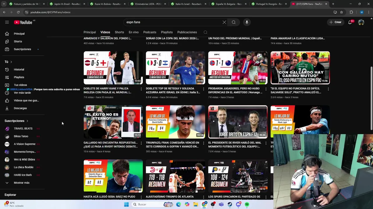Click the Crear button
Screen dimensions: 373x209
[335, 22]
